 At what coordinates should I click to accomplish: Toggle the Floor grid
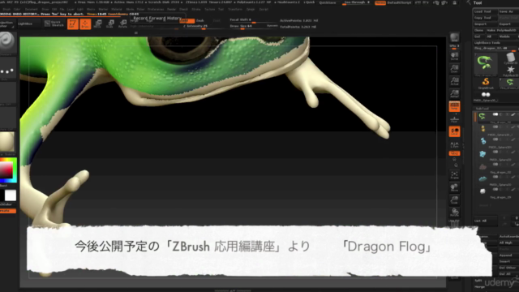click(454, 119)
